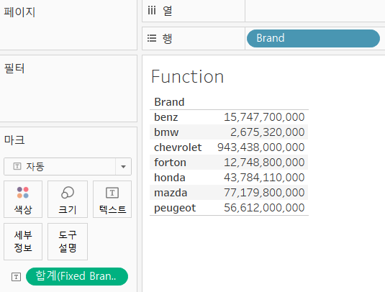Click the value 56,612,000,000
The height and width of the screenshot is (292, 385).
[264, 208]
